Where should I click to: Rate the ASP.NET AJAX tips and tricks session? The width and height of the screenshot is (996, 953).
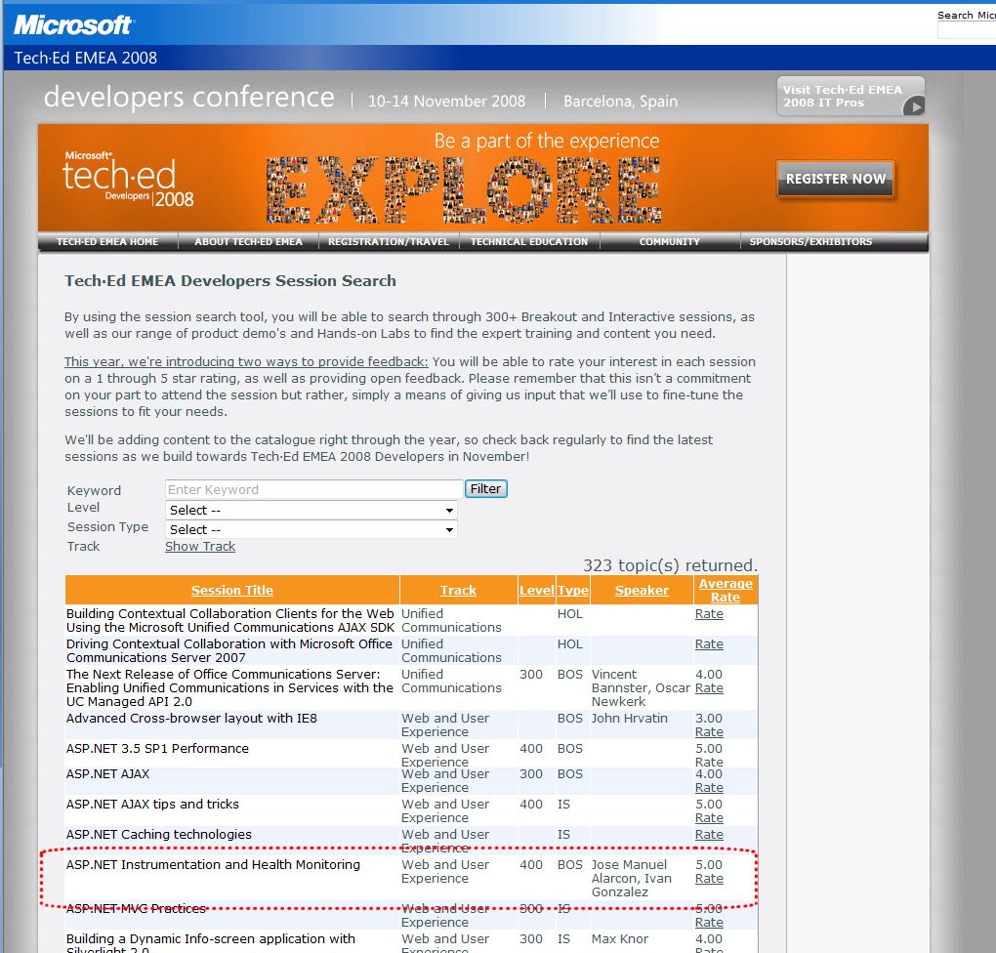tap(709, 818)
